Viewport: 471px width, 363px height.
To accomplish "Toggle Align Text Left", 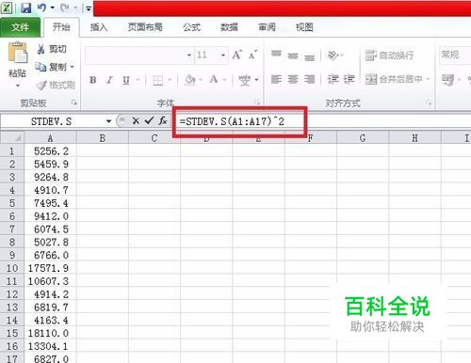I will click(276, 79).
